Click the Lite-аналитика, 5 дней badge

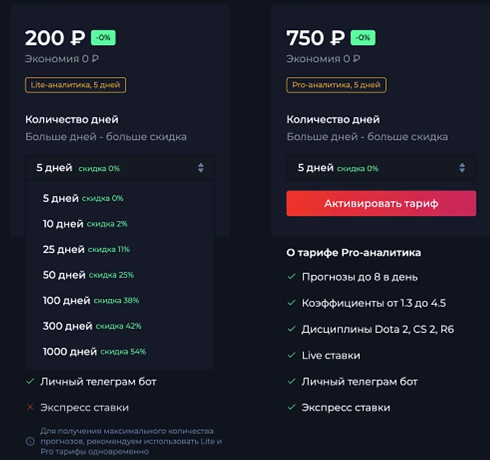76,85
